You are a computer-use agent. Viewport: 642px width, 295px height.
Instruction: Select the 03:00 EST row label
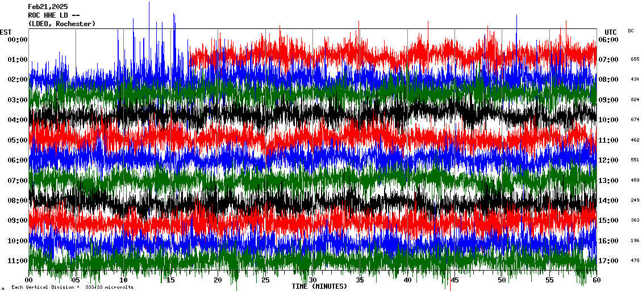tap(18, 100)
